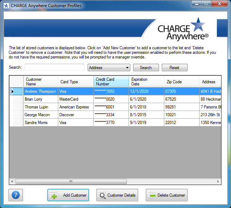
Task: Click card number ending 7892
Action: 111,91
